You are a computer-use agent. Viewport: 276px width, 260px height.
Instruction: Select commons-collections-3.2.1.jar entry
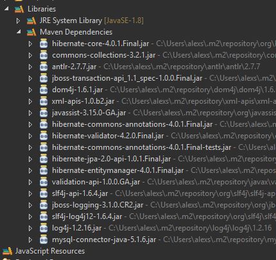click(104, 55)
